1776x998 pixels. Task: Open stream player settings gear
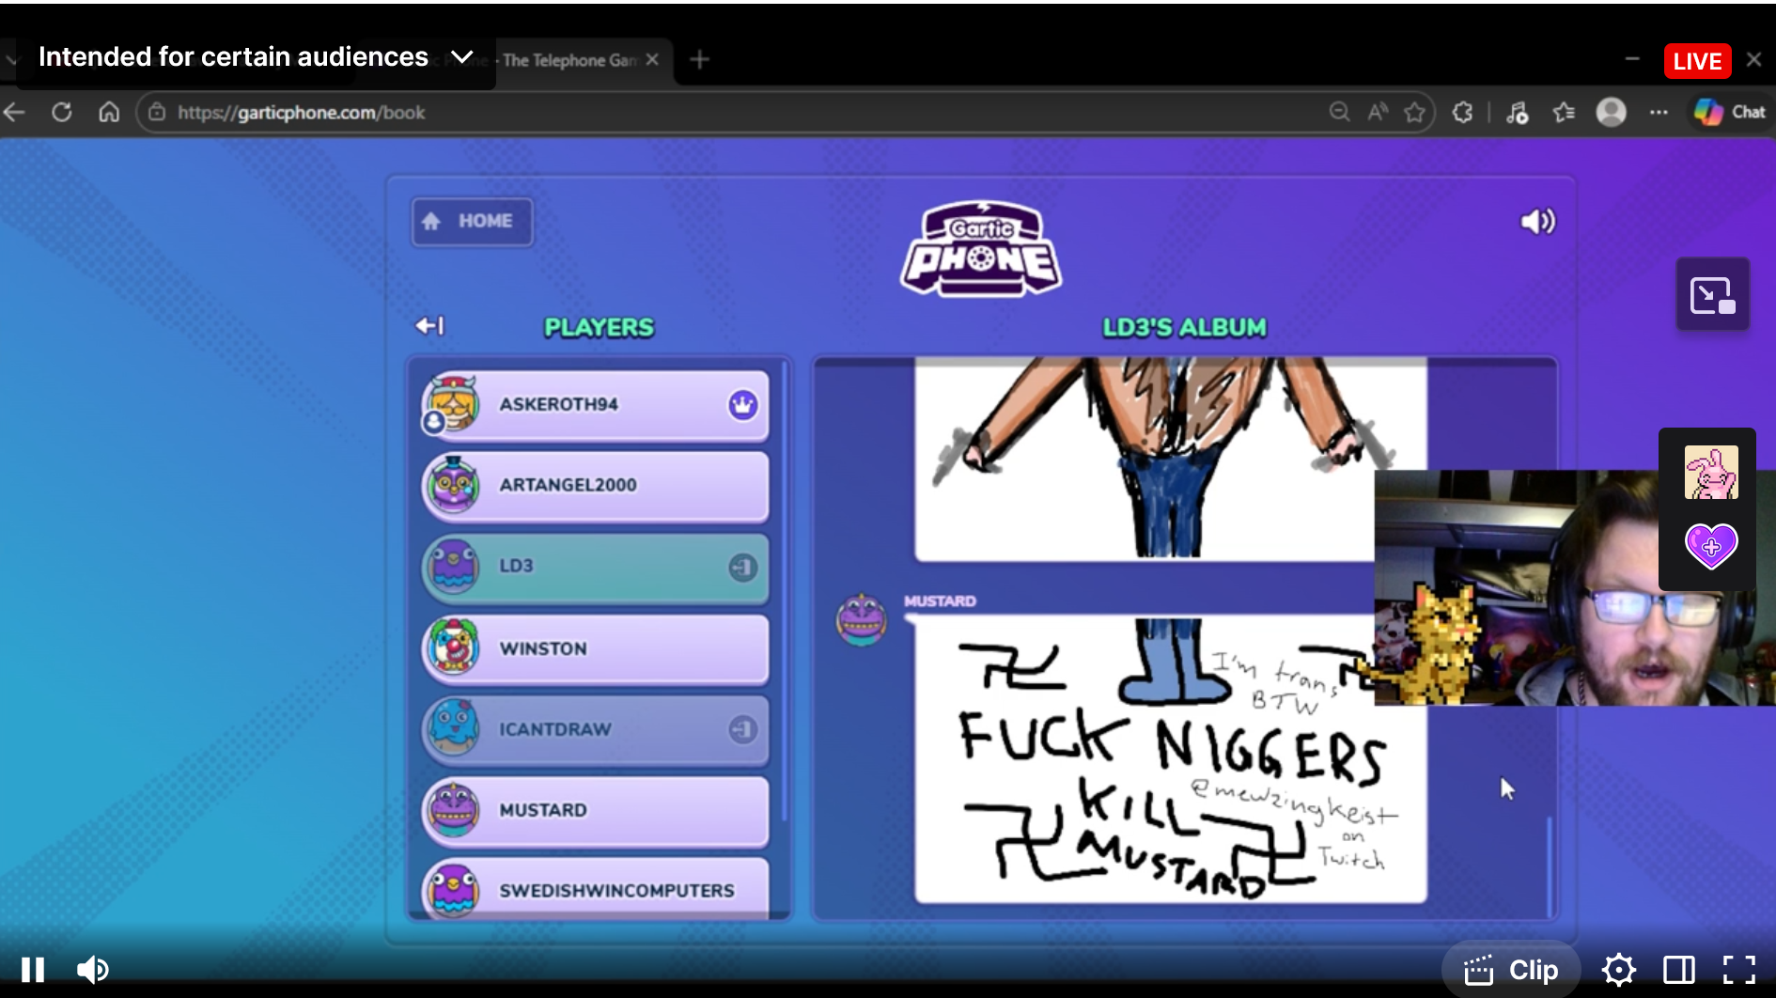coord(1619,970)
